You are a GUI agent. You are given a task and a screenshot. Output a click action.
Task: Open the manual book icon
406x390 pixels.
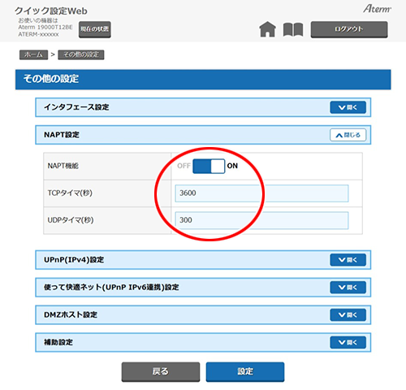coord(293,29)
